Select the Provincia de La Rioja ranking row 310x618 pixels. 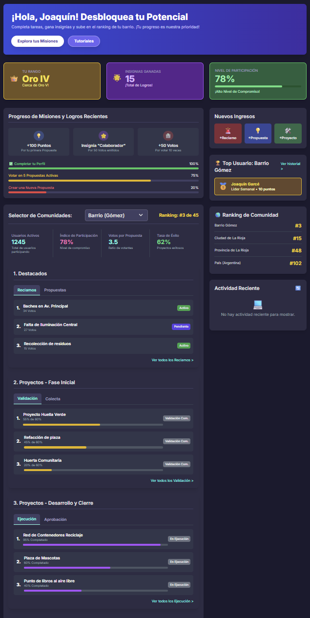258,250
